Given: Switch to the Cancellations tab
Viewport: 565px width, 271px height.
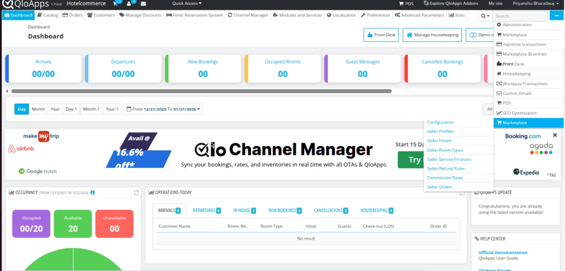Looking at the screenshot, I should (331, 210).
